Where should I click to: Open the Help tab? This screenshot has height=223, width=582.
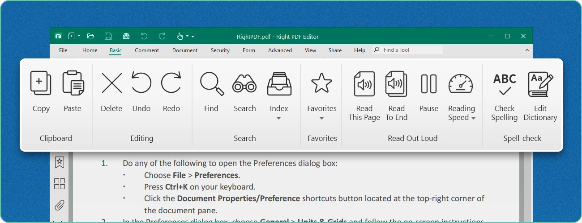tap(359, 50)
